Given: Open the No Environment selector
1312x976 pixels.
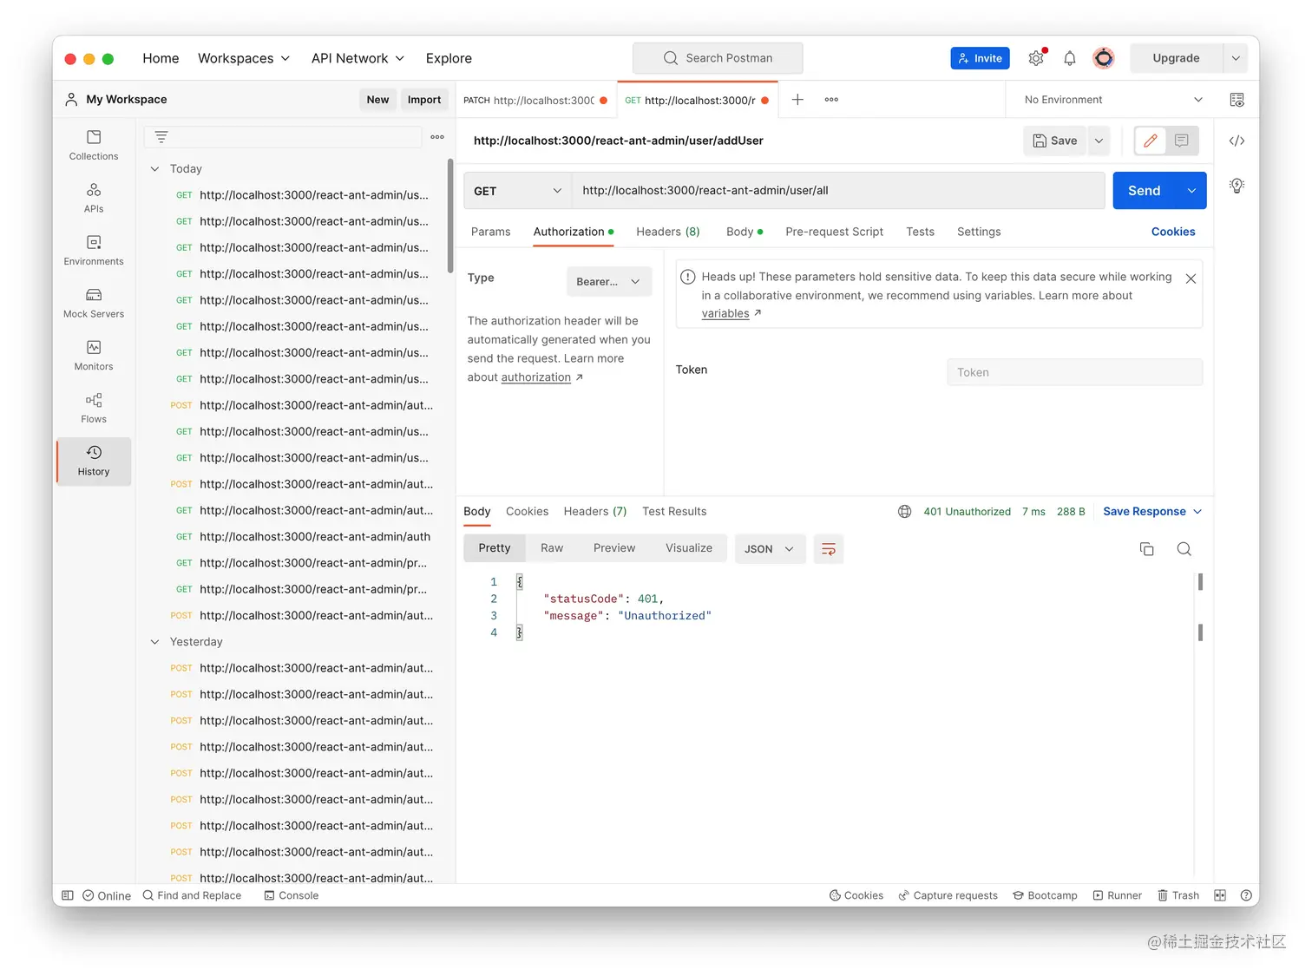Looking at the screenshot, I should 1113,100.
